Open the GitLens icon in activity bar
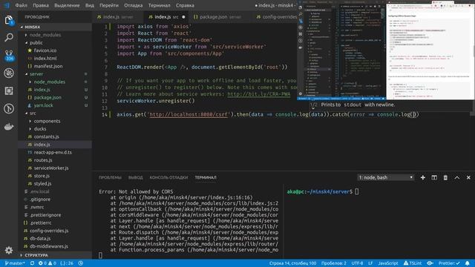Image resolution: width=475 pixels, height=267 pixels. pos(9,108)
